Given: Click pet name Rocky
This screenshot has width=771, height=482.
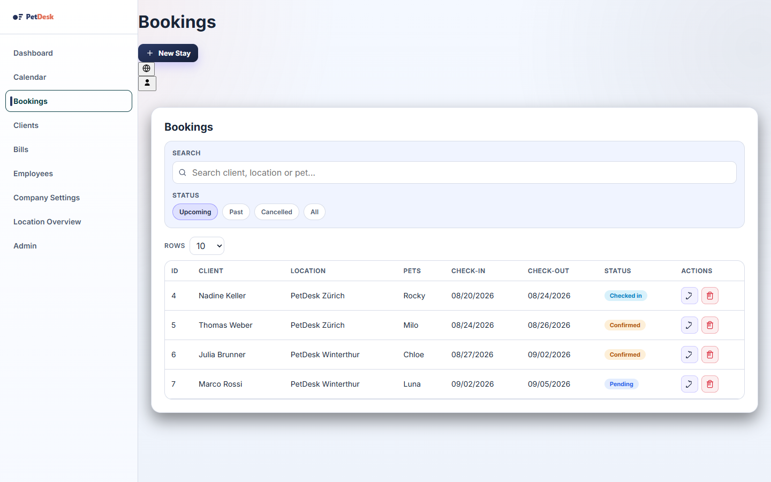Looking at the screenshot, I should click(x=414, y=296).
